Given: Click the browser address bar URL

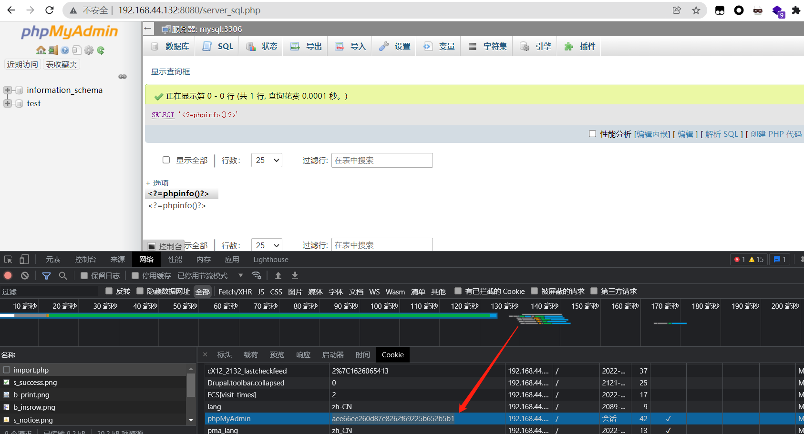Looking at the screenshot, I should pyautogui.click(x=189, y=10).
